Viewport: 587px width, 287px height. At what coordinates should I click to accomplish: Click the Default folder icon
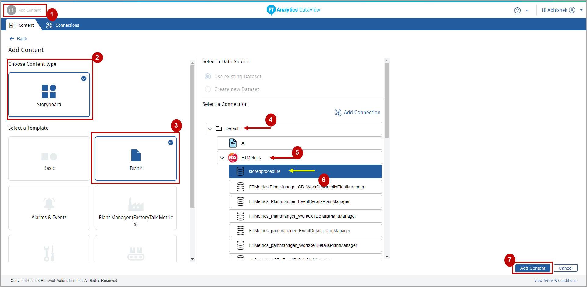[x=219, y=128]
